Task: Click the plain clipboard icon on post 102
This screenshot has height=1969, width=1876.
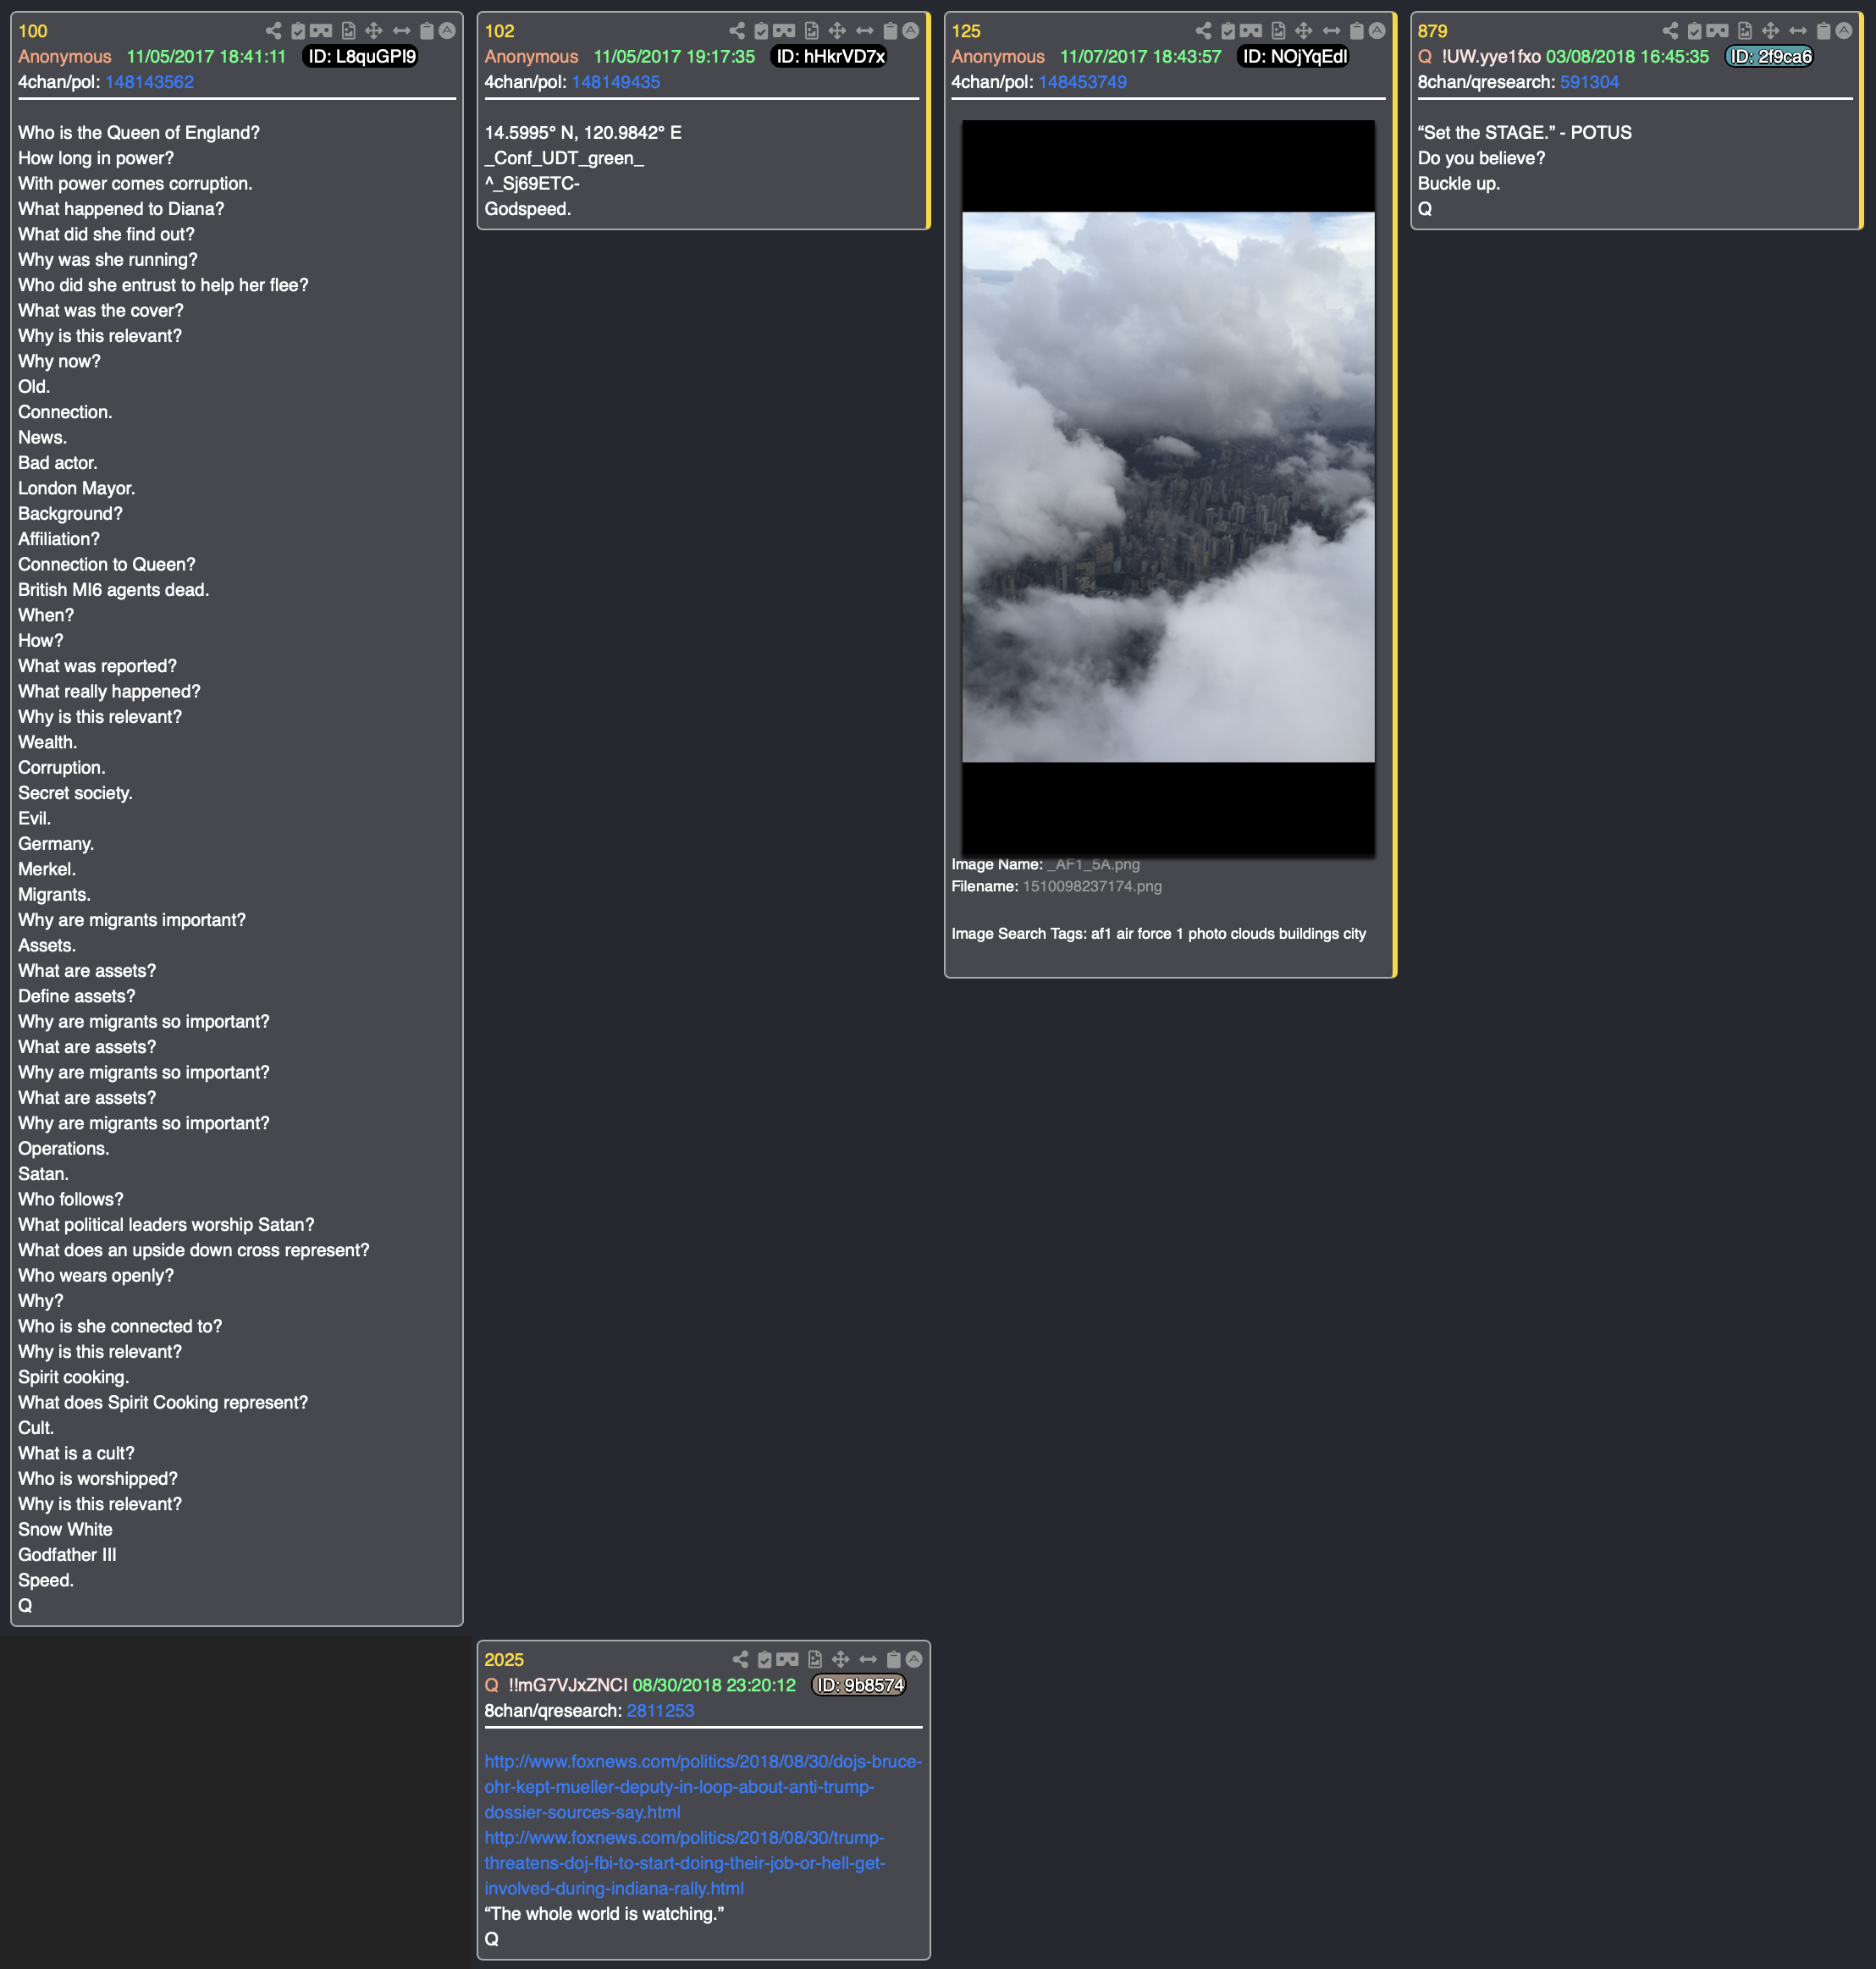Action: tap(890, 31)
